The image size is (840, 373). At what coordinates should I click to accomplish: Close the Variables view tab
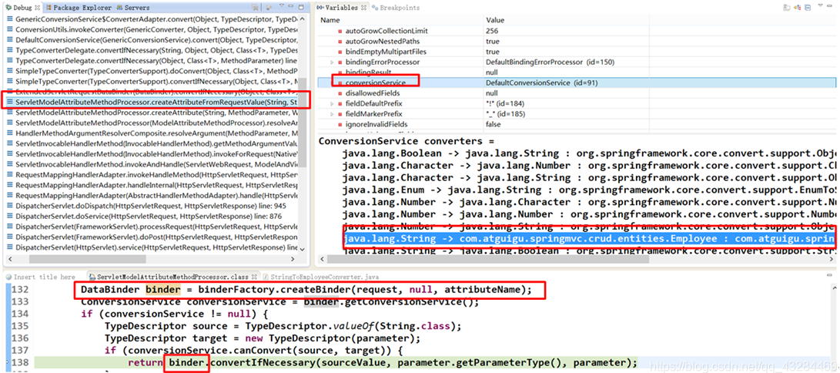click(x=363, y=8)
